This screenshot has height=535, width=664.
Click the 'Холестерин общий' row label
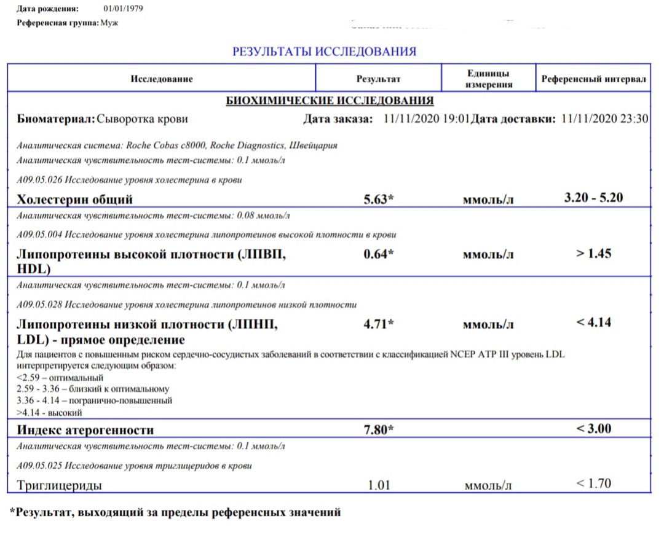click(x=75, y=199)
